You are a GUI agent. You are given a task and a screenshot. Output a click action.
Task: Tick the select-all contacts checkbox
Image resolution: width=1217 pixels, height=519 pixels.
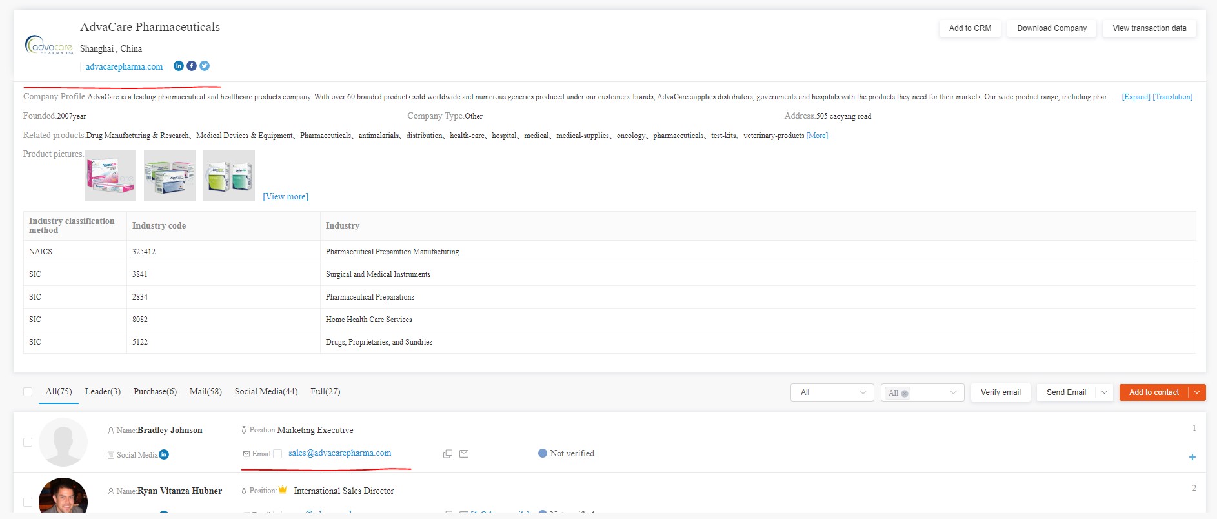[28, 392]
